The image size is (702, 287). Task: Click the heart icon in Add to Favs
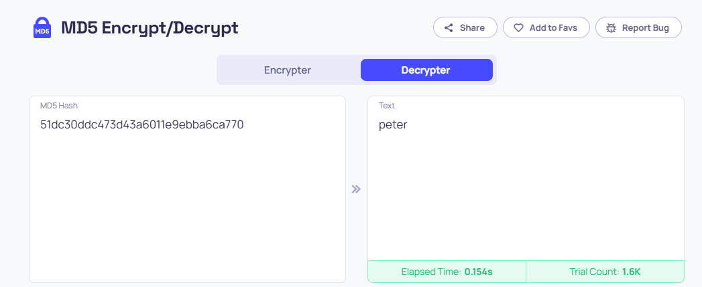(x=518, y=27)
